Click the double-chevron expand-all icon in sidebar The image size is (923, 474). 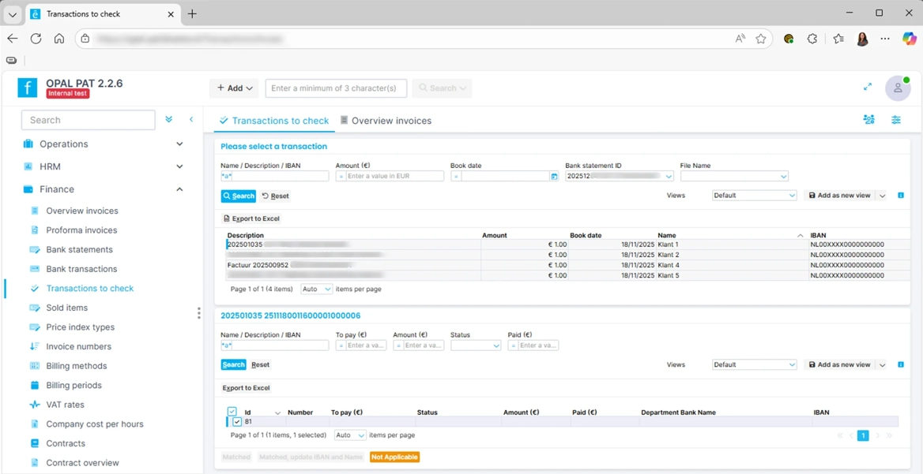click(168, 120)
